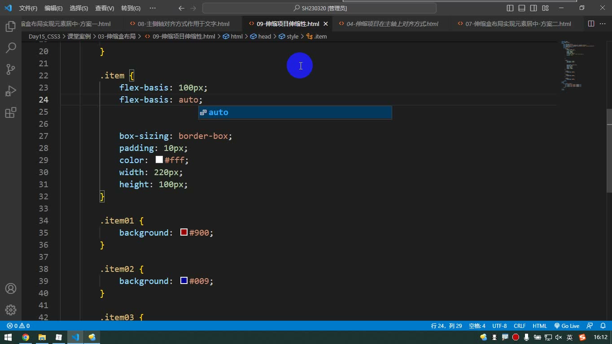
Task: Change language mode HTML in status bar
Action: (540, 326)
